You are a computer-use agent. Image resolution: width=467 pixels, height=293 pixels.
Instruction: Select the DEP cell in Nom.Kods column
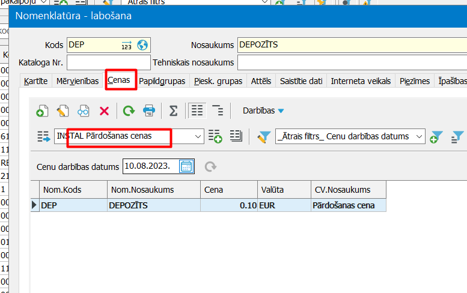tap(73, 205)
